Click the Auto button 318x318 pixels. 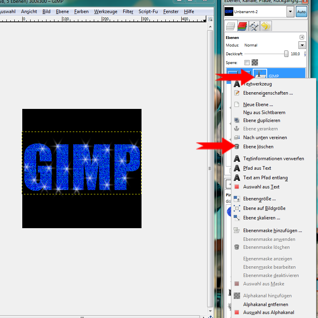(301, 12)
